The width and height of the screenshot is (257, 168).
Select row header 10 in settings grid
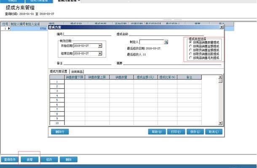click(x=57, y=123)
